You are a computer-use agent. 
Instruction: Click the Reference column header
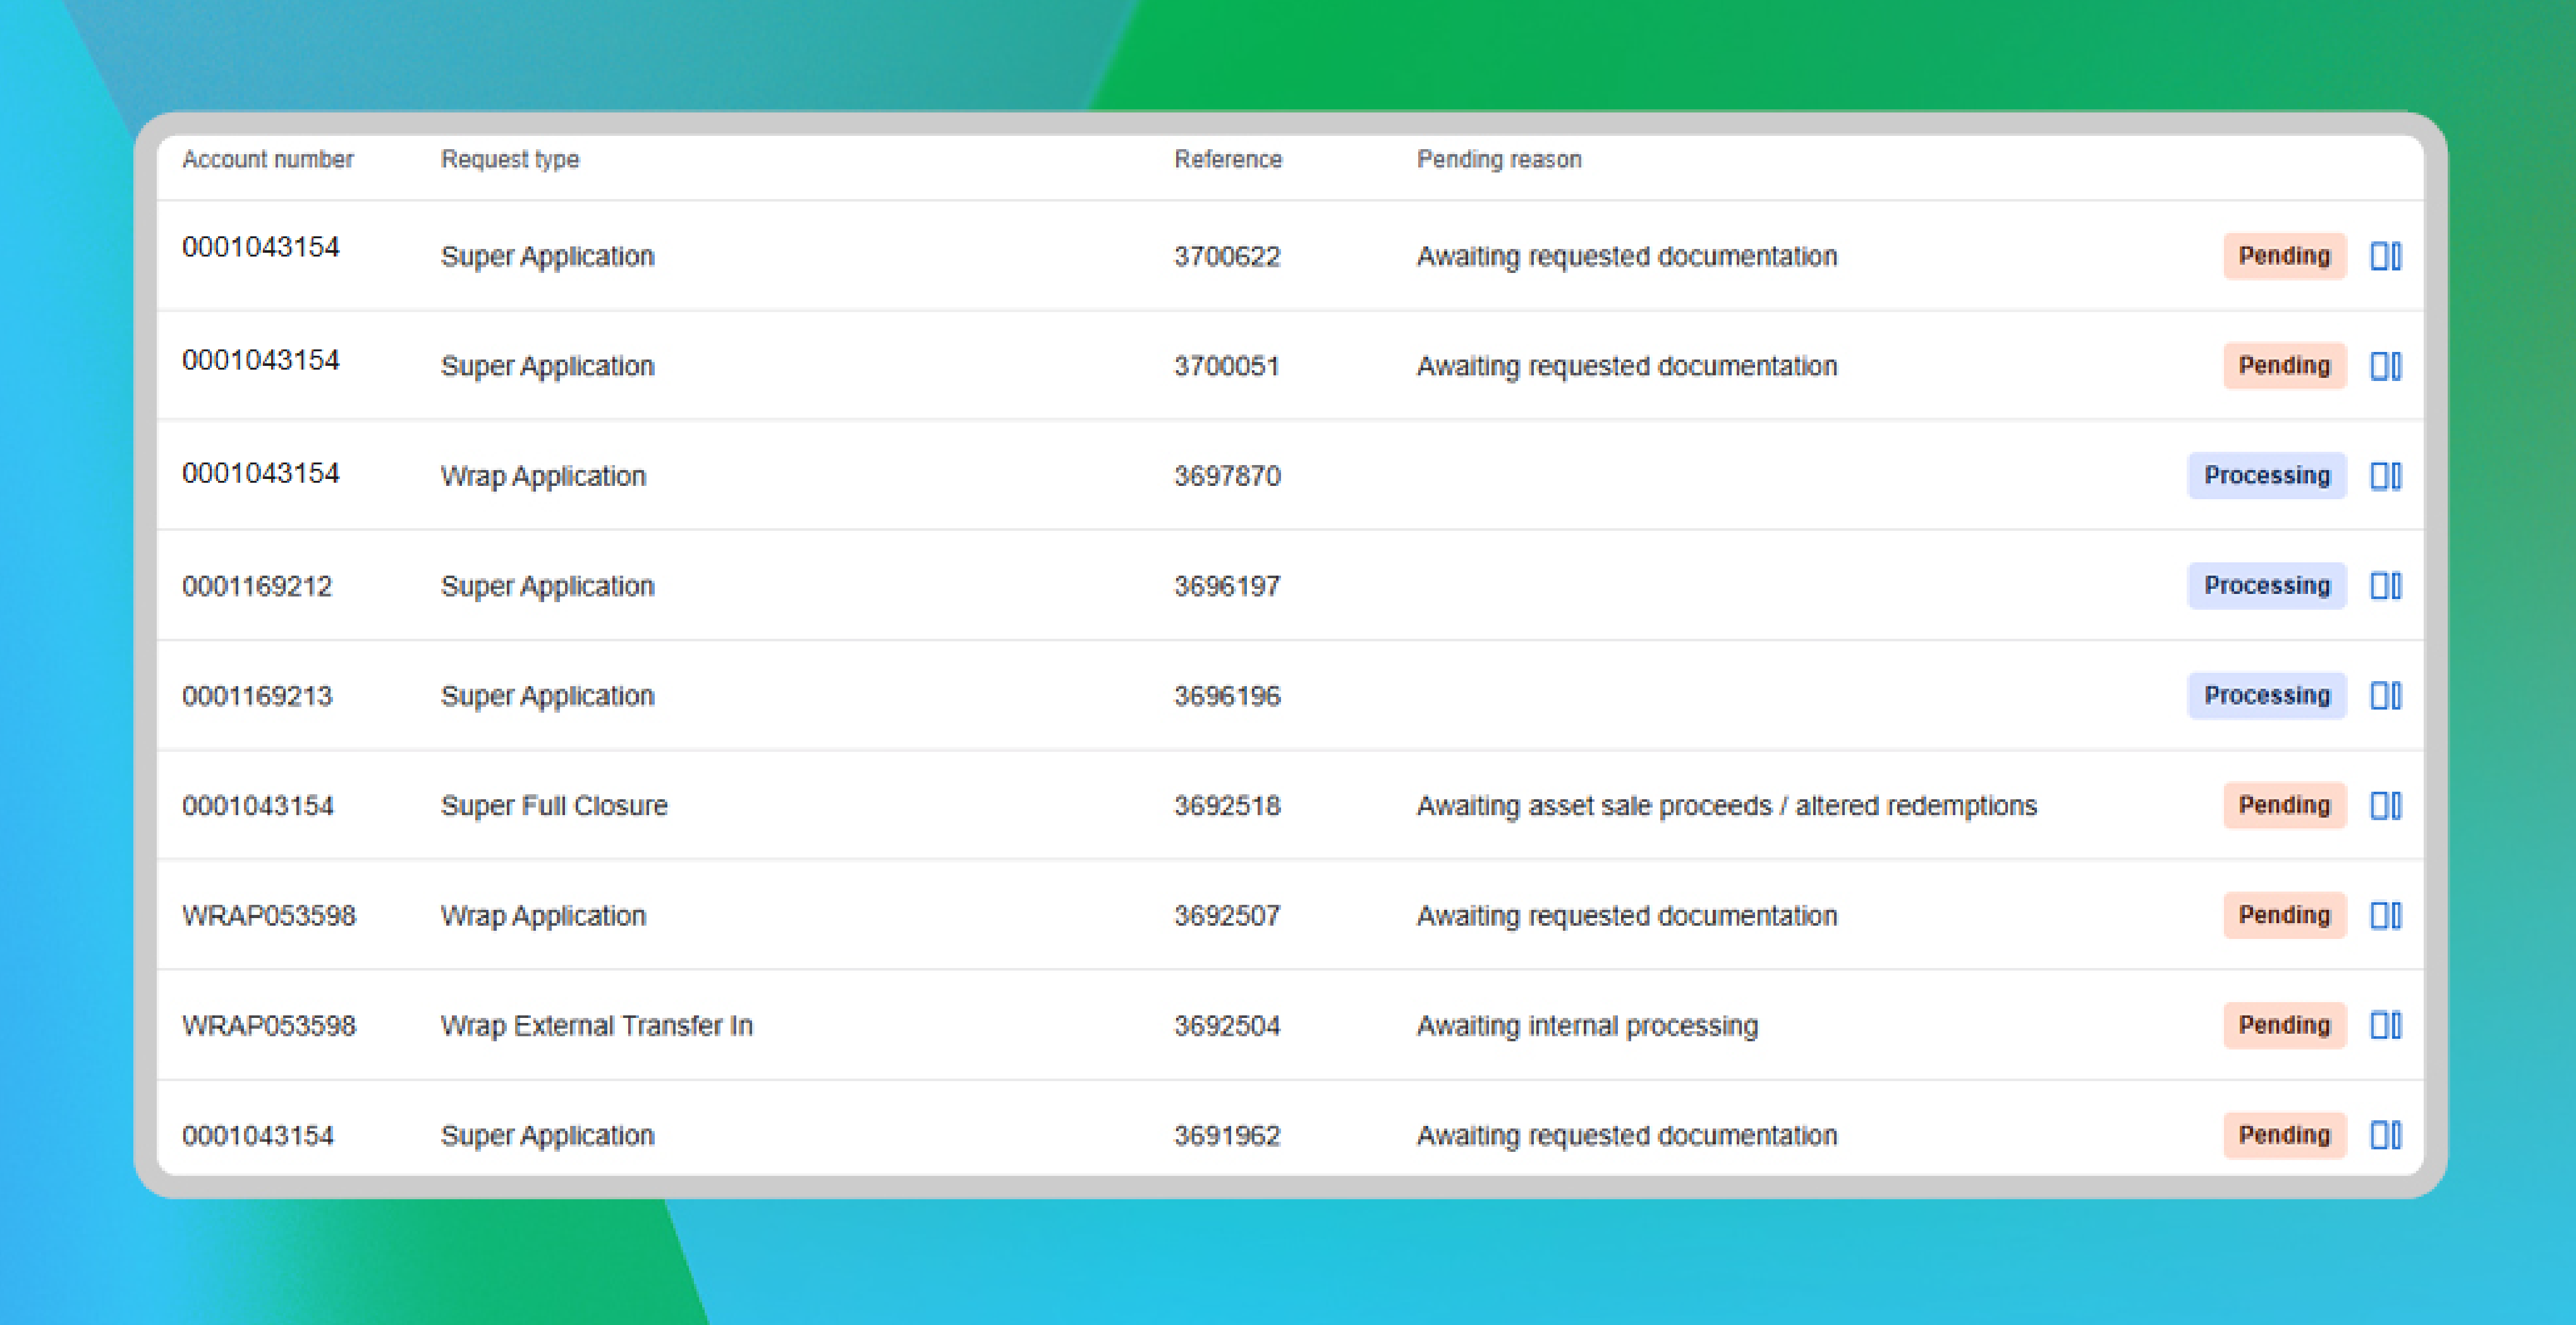click(1227, 160)
